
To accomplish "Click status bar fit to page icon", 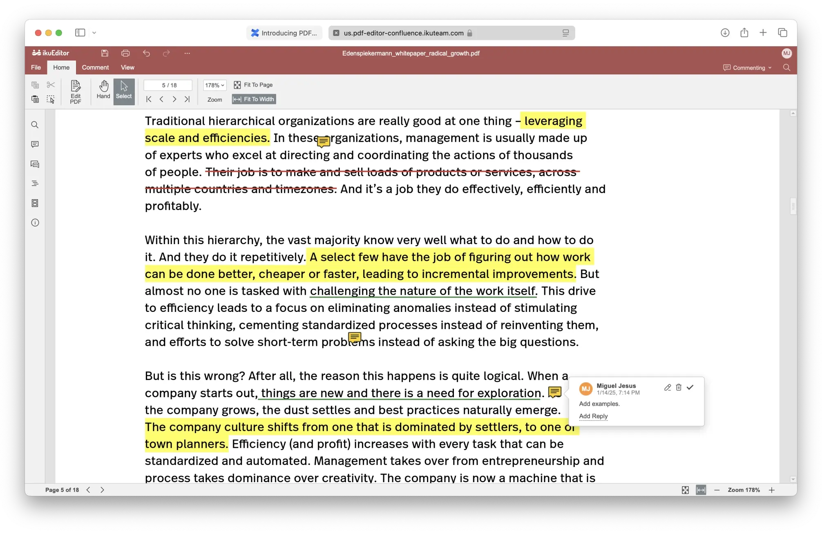I will point(685,490).
